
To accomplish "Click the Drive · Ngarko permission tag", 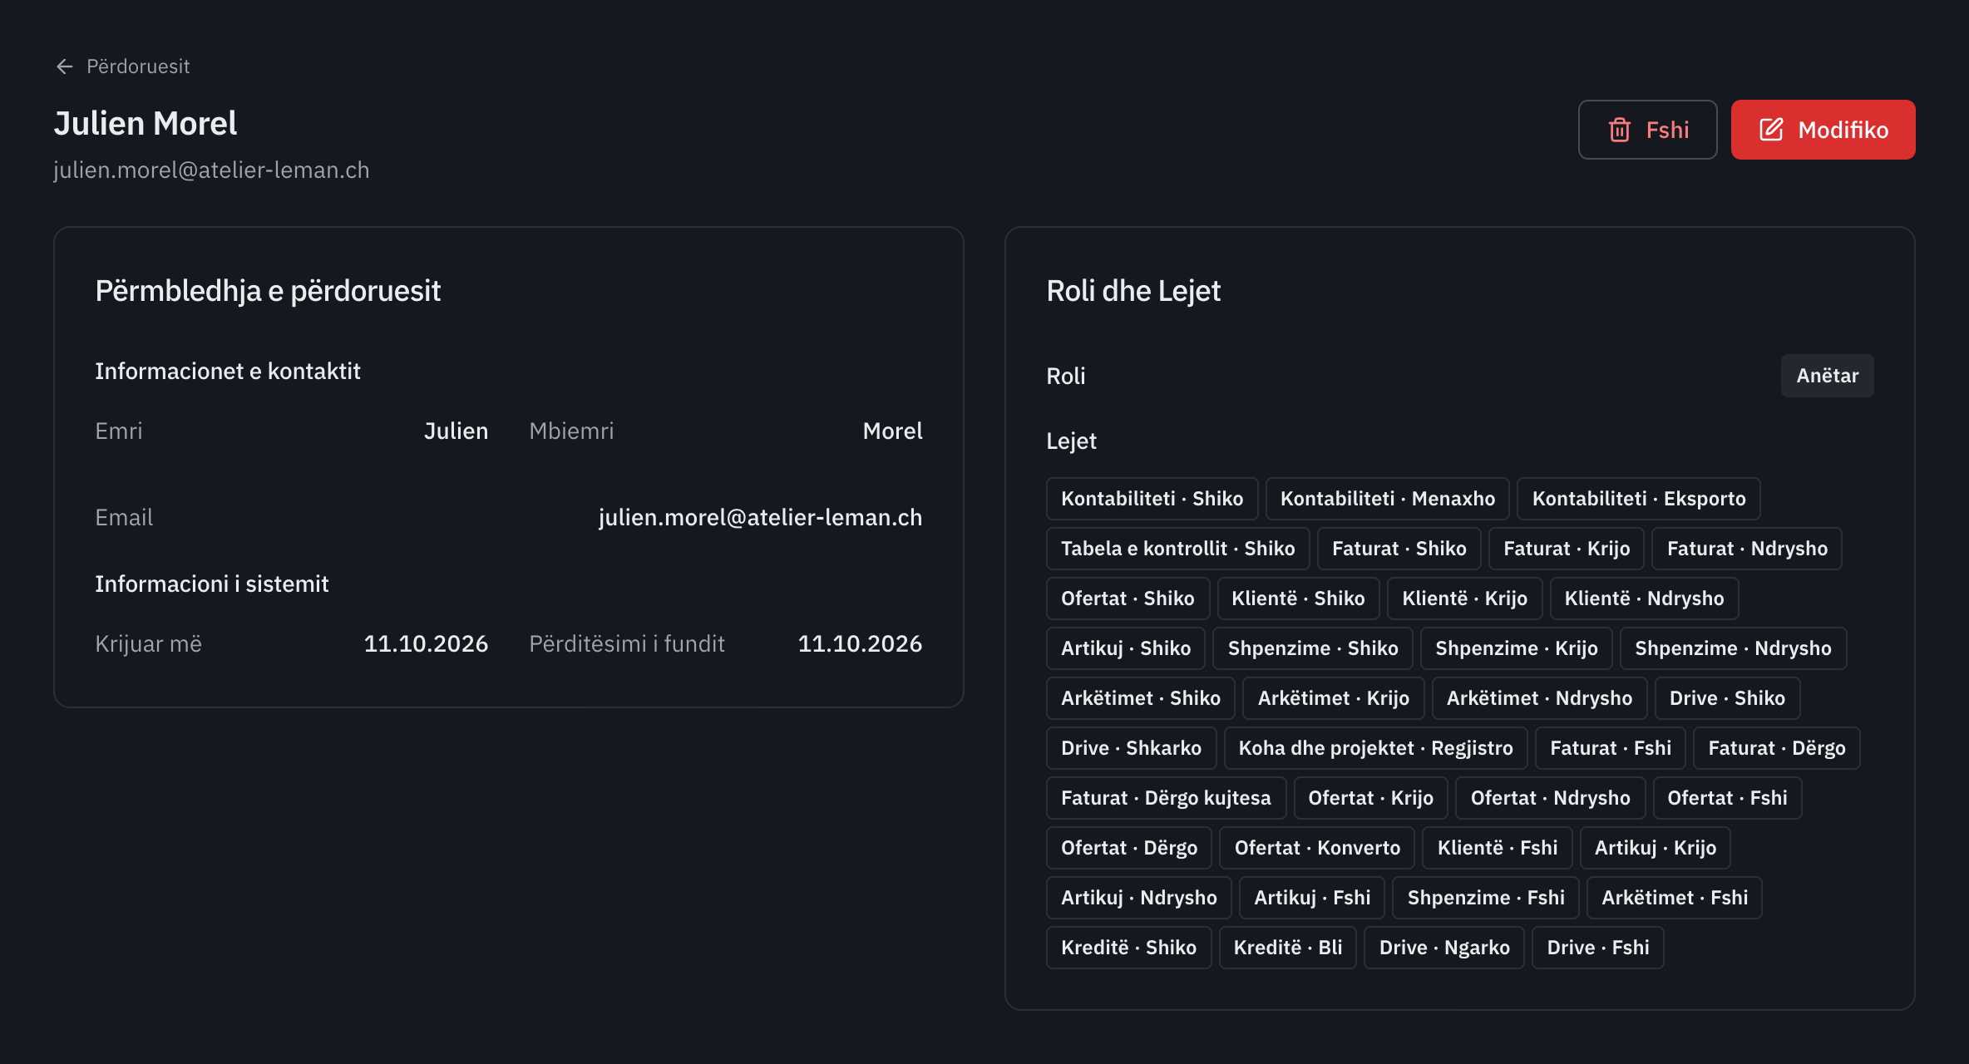I will pyautogui.click(x=1444, y=948).
